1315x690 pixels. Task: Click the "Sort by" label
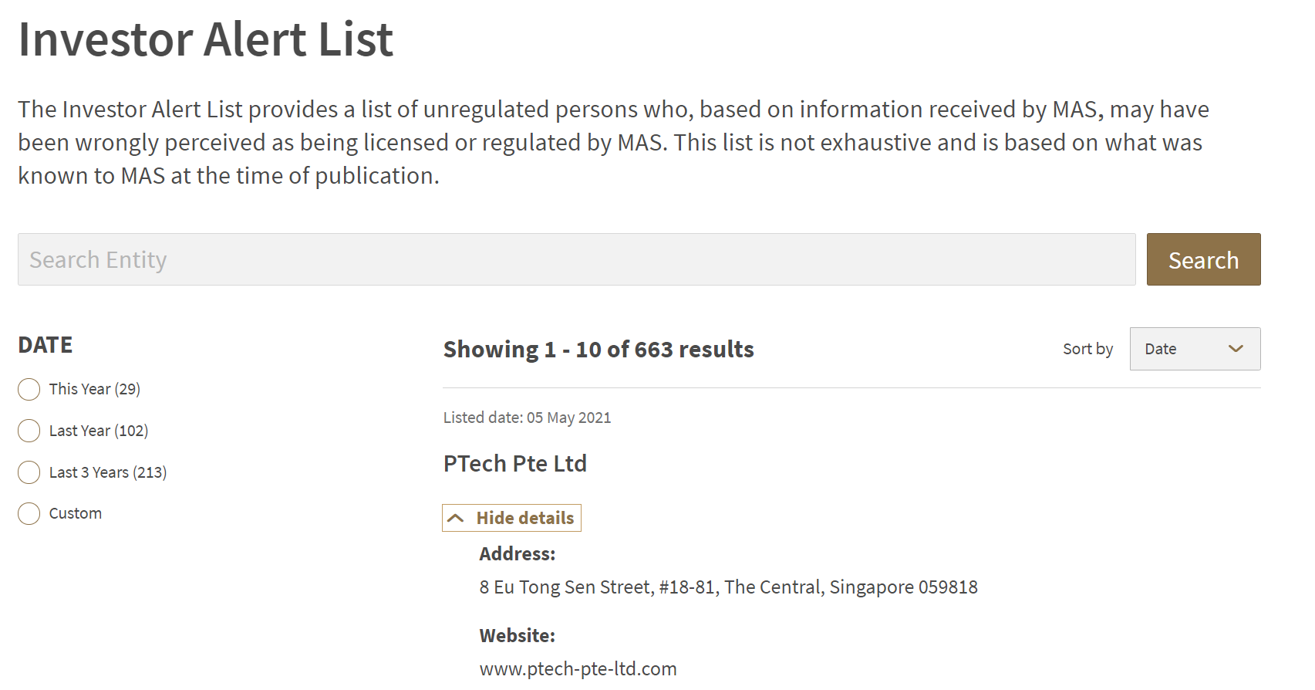pyautogui.click(x=1087, y=349)
